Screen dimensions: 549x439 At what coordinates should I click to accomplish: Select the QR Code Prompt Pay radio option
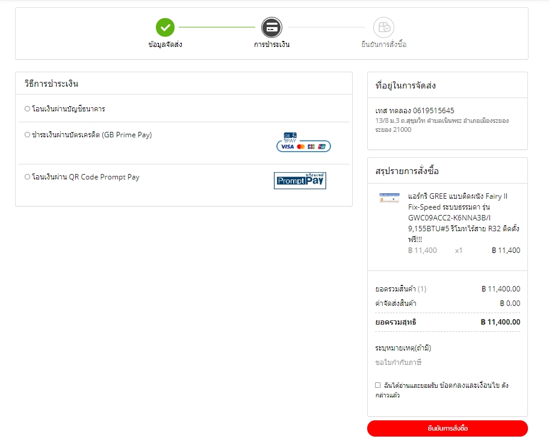pos(27,177)
